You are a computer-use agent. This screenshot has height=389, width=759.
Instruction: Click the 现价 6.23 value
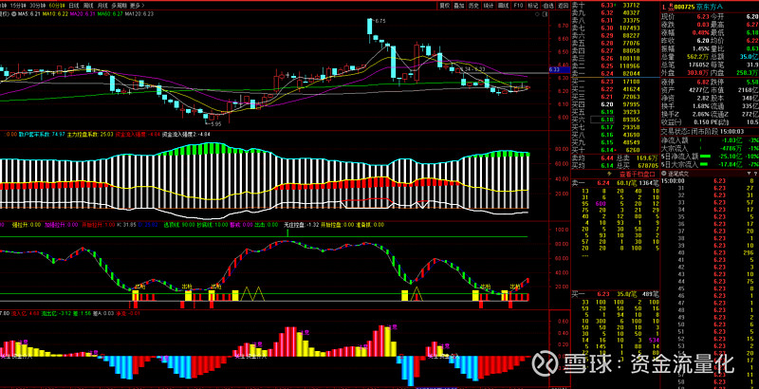[x=703, y=17]
